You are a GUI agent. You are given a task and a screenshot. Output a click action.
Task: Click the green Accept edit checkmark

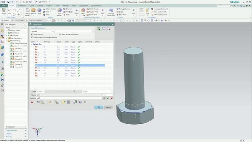[108, 98]
